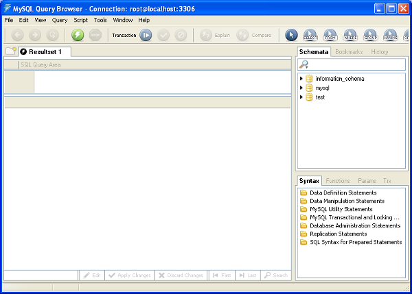Commit transaction with the checkmark button
This screenshot has width=412, height=294.
click(x=163, y=35)
